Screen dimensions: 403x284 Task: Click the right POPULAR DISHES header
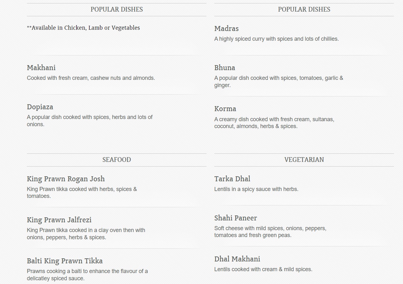point(304,9)
